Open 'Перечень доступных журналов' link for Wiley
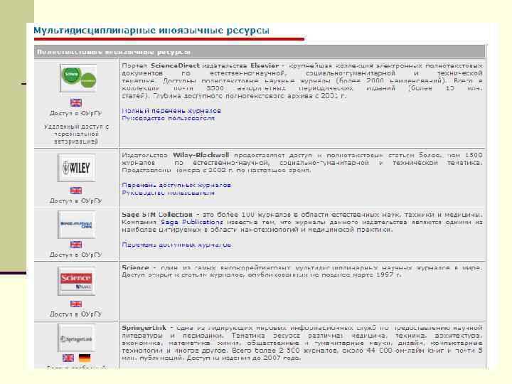 coord(176,185)
